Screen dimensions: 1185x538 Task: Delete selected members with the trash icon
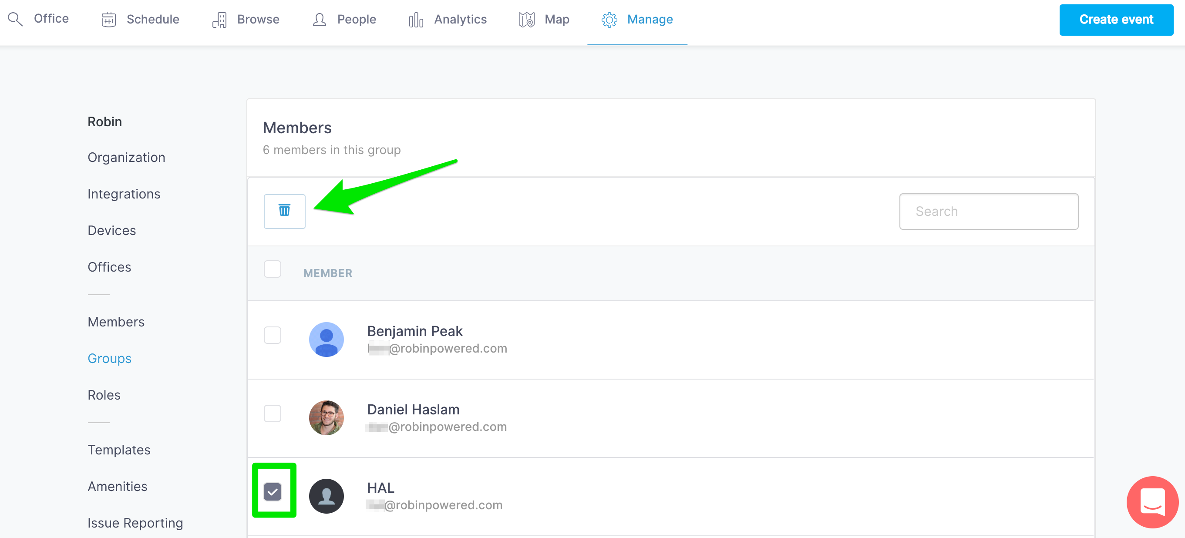click(x=284, y=211)
